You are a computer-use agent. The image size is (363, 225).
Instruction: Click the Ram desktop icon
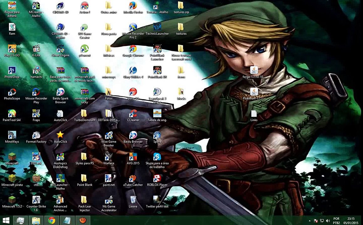12,27
